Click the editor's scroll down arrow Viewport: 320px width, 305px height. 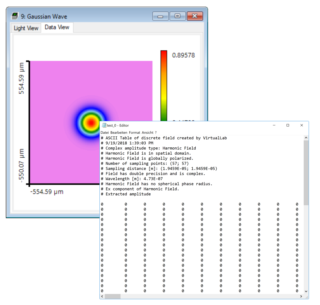[306, 291]
